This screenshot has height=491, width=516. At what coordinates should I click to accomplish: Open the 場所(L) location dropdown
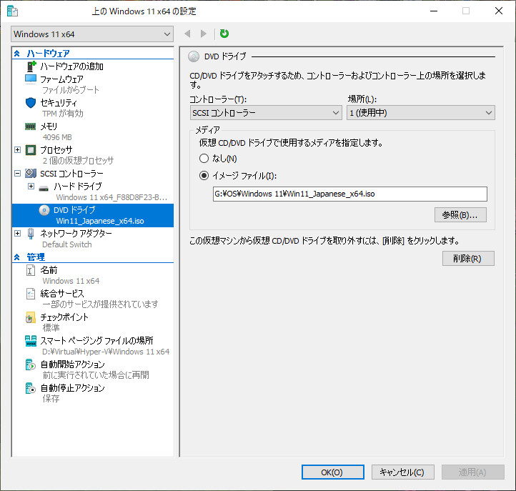(420, 113)
